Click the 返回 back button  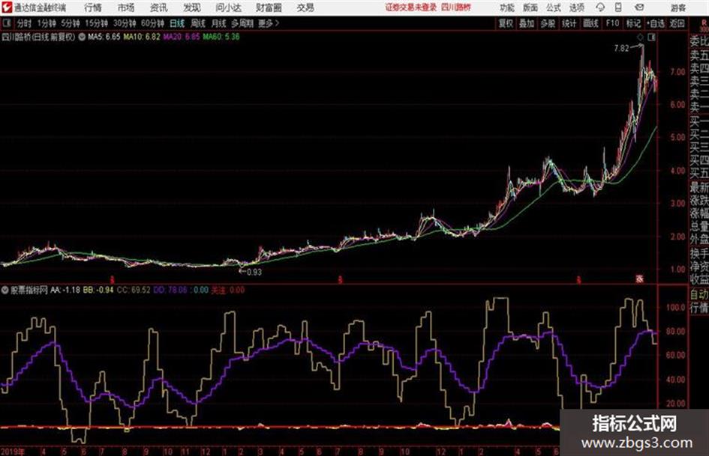[677, 23]
